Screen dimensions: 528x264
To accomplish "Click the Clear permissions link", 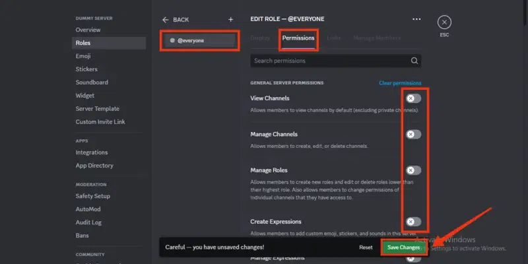I will (x=400, y=83).
